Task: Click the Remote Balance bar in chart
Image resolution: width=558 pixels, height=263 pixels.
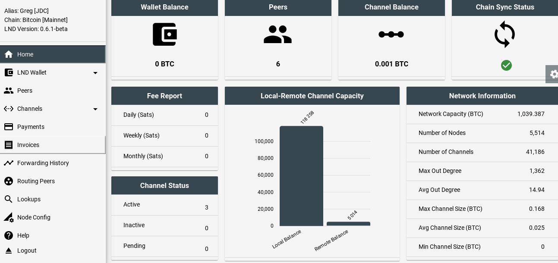Action: pos(348,224)
